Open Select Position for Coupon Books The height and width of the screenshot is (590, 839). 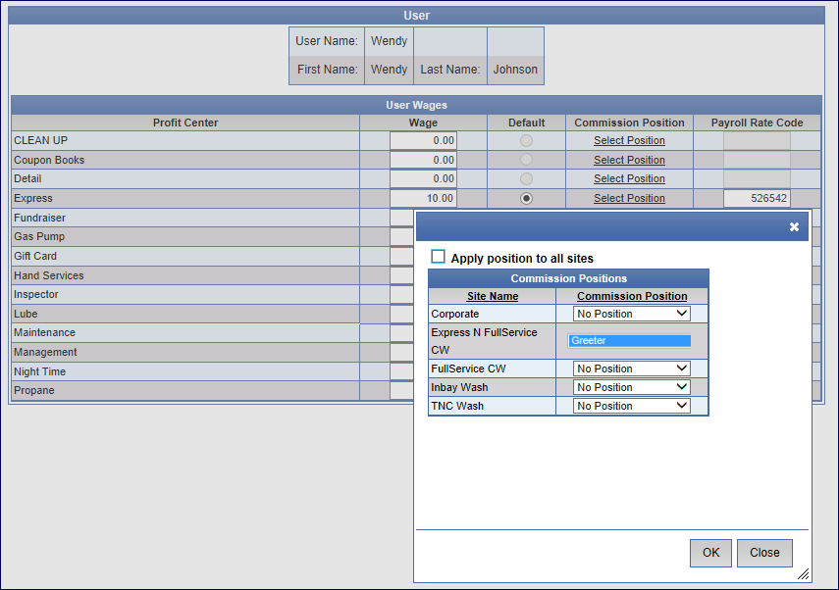coord(629,160)
